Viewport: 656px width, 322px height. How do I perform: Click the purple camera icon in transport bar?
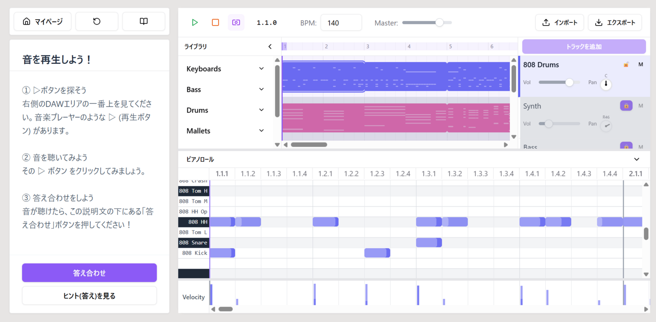[236, 22]
